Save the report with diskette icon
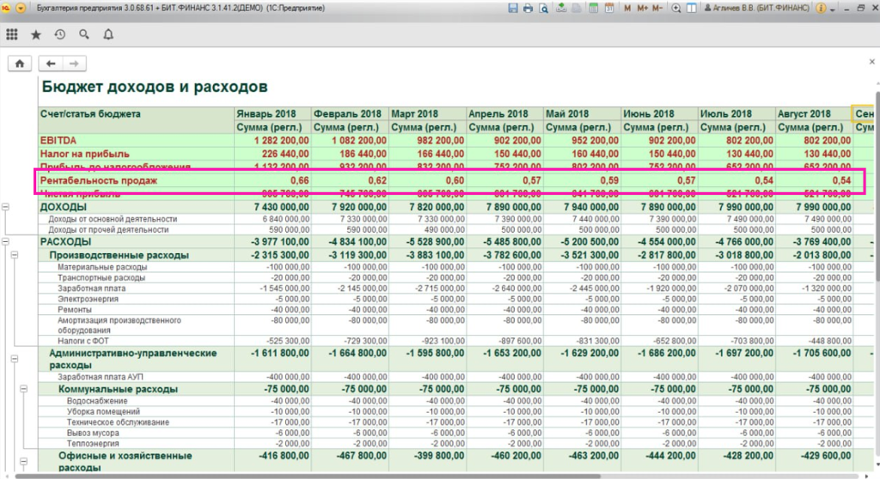Screen dimensions: 880x479 click(513, 8)
